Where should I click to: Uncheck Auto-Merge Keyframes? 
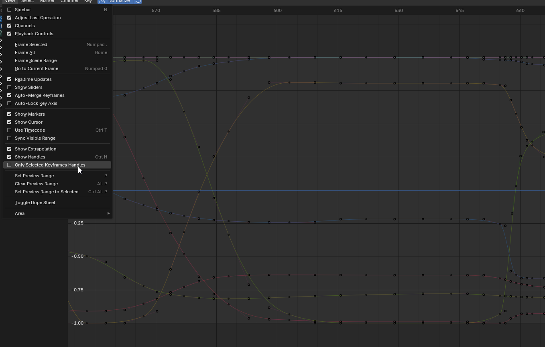9,95
